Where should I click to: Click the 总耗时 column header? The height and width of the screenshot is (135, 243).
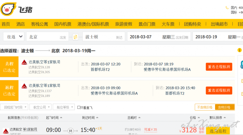click(x=132, y=118)
